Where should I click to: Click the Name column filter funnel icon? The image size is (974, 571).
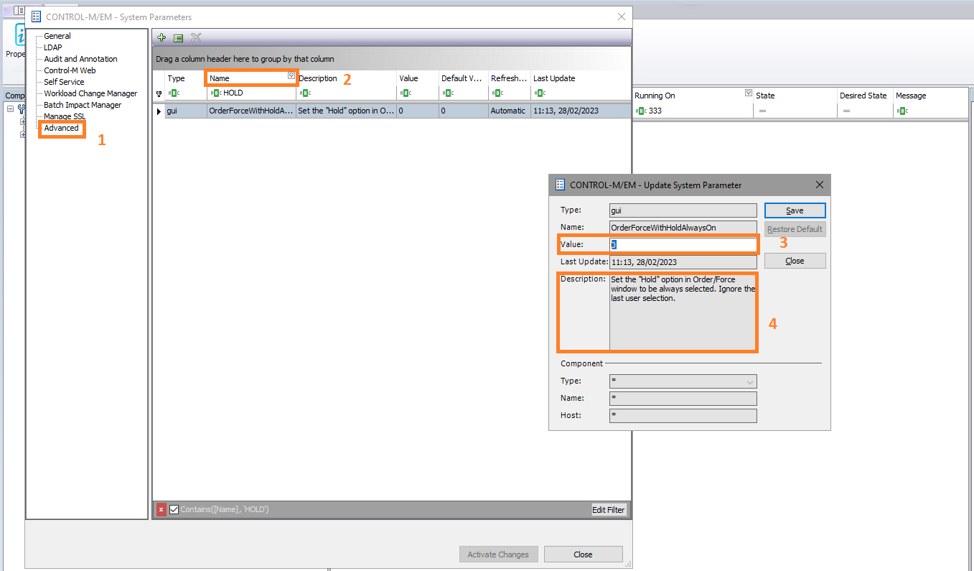[x=291, y=75]
